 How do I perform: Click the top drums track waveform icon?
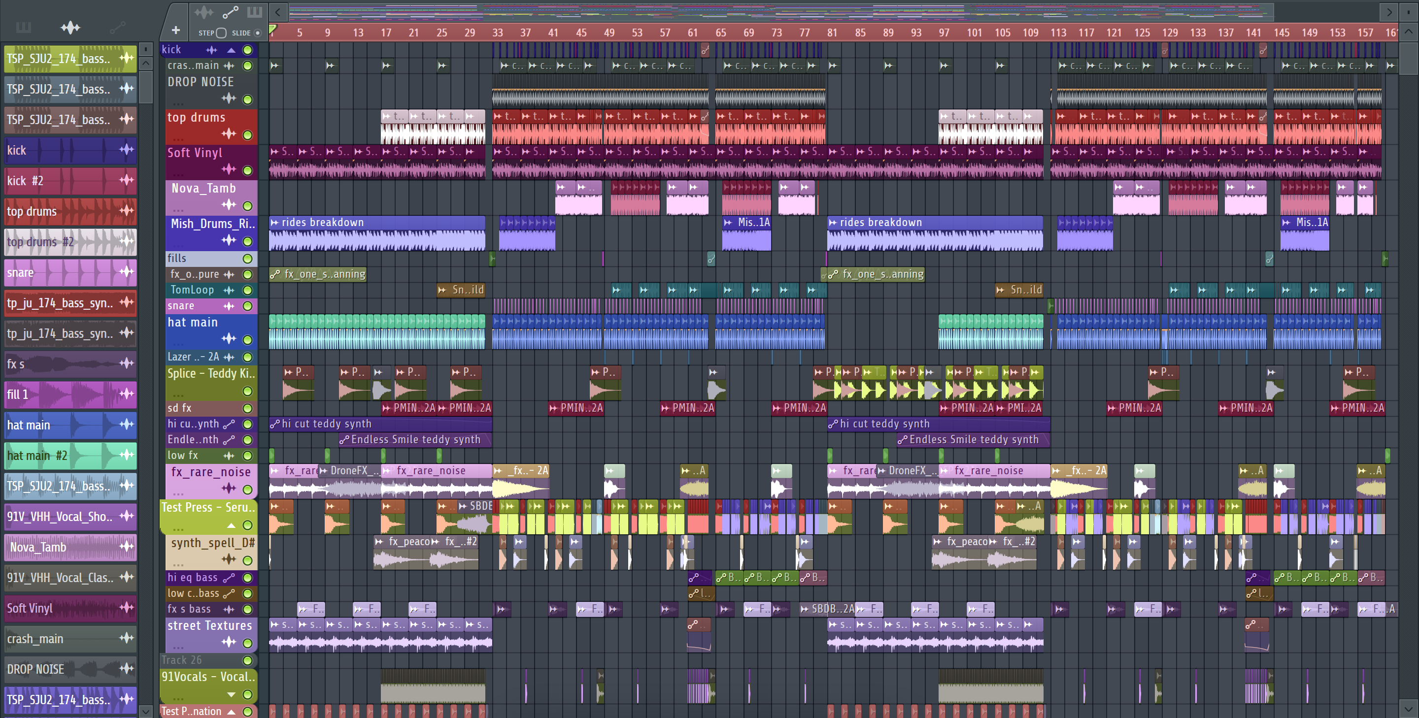(x=229, y=134)
